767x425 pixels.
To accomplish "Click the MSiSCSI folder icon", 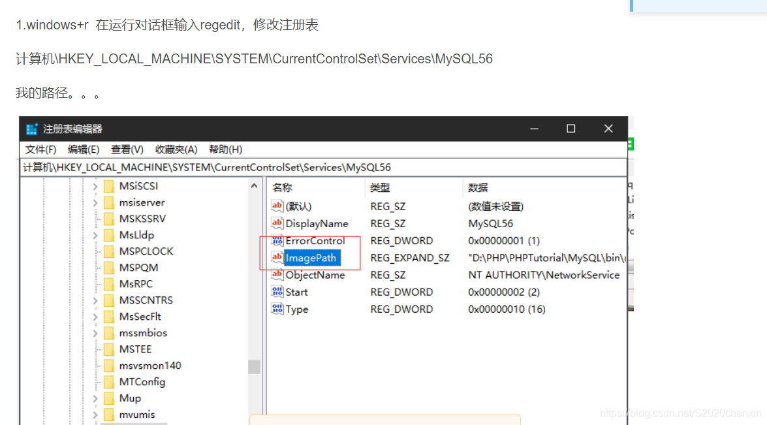I will (109, 186).
